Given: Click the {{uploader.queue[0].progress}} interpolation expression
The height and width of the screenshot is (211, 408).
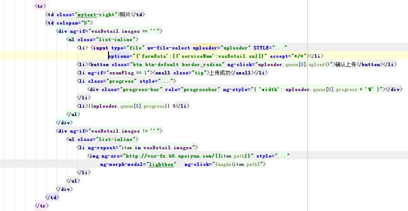Looking at the screenshot, I should click(129, 106).
